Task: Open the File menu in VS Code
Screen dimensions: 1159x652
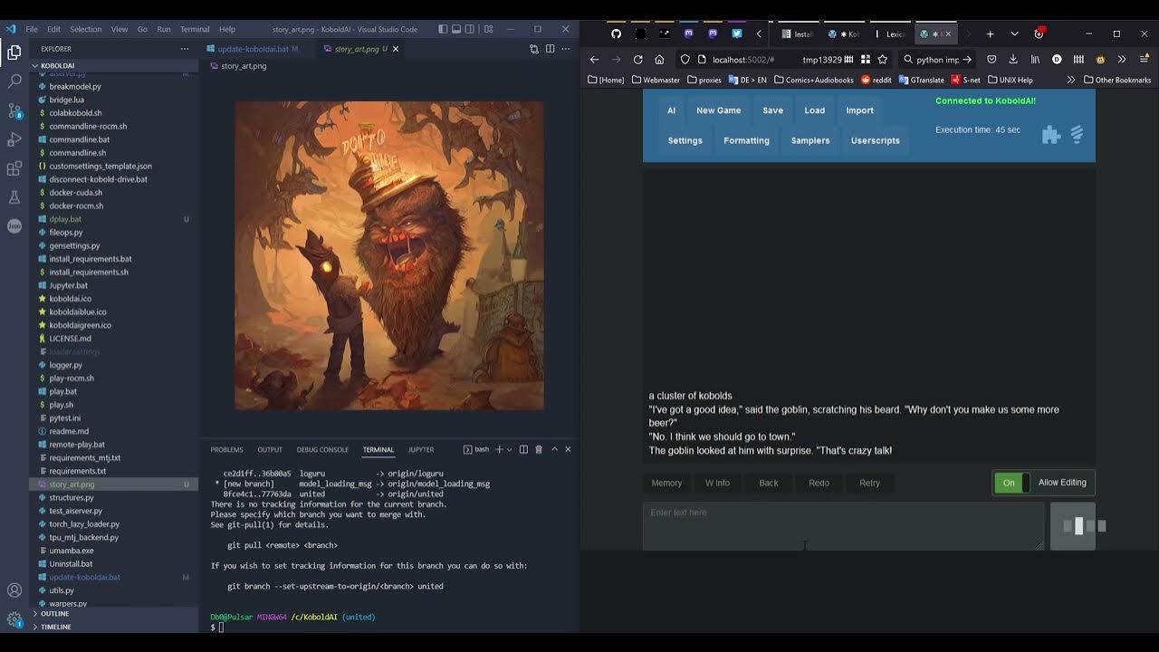Action: [32, 29]
